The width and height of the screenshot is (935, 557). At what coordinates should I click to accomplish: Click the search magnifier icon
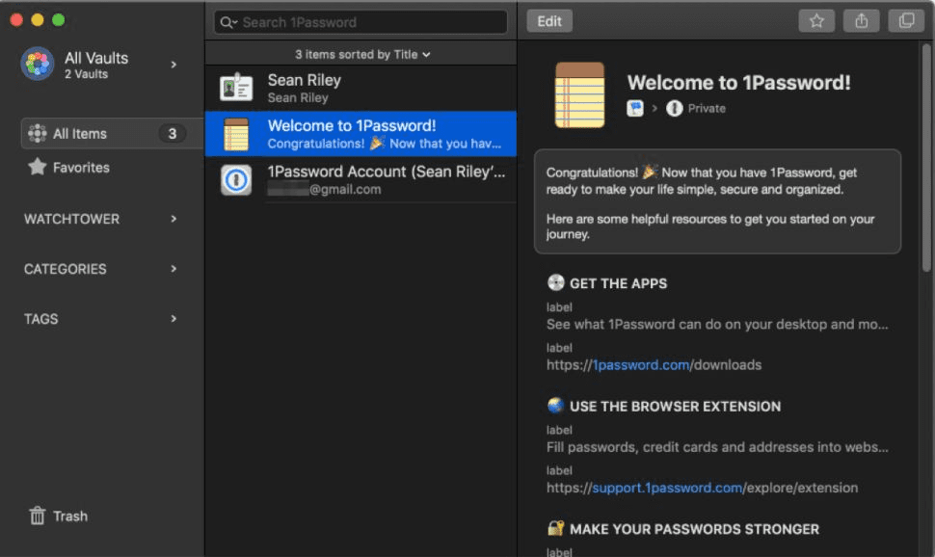coord(227,23)
